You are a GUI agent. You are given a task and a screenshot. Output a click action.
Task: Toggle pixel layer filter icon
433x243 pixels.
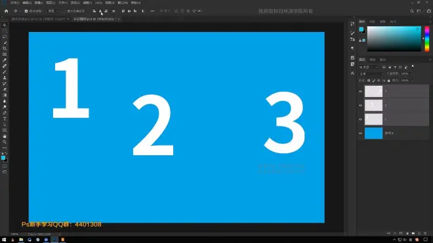tap(384, 67)
